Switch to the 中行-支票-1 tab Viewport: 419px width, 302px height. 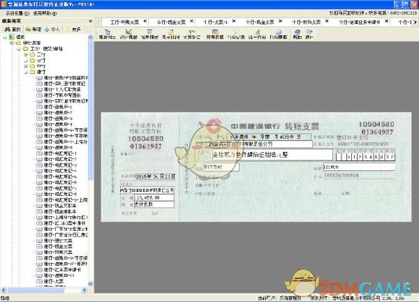[215, 22]
